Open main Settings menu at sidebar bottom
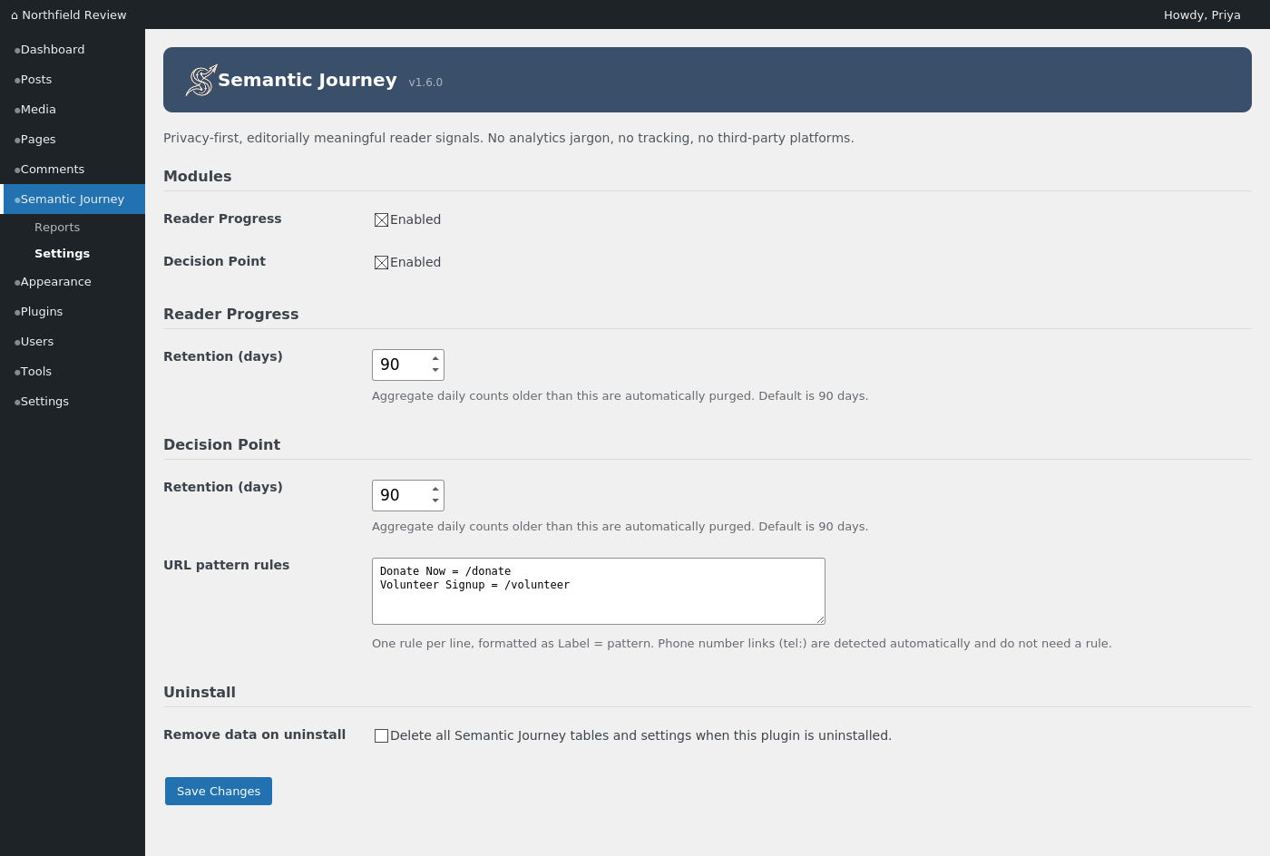The image size is (1270, 856). 73,402
